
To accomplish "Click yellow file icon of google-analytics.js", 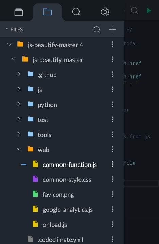I will (x=35, y=209).
